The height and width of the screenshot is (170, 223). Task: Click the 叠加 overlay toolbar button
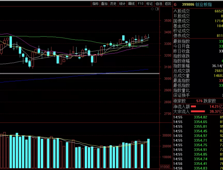point(104,4)
